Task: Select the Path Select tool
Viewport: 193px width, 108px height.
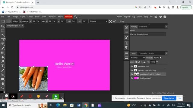Action: [3, 75]
